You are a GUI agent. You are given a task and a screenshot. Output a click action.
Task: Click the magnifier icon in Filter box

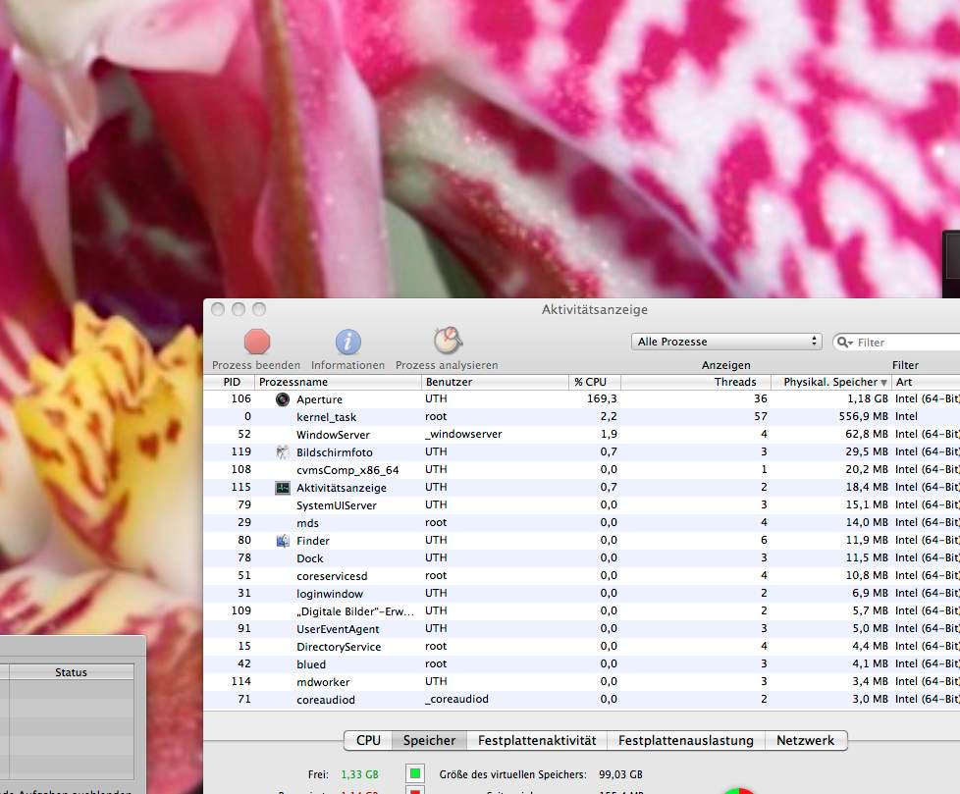pyautogui.click(x=845, y=343)
